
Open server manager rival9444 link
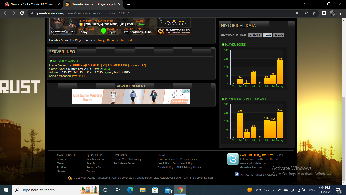78,76
